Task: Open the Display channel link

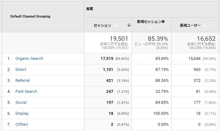Action: tap(22, 114)
